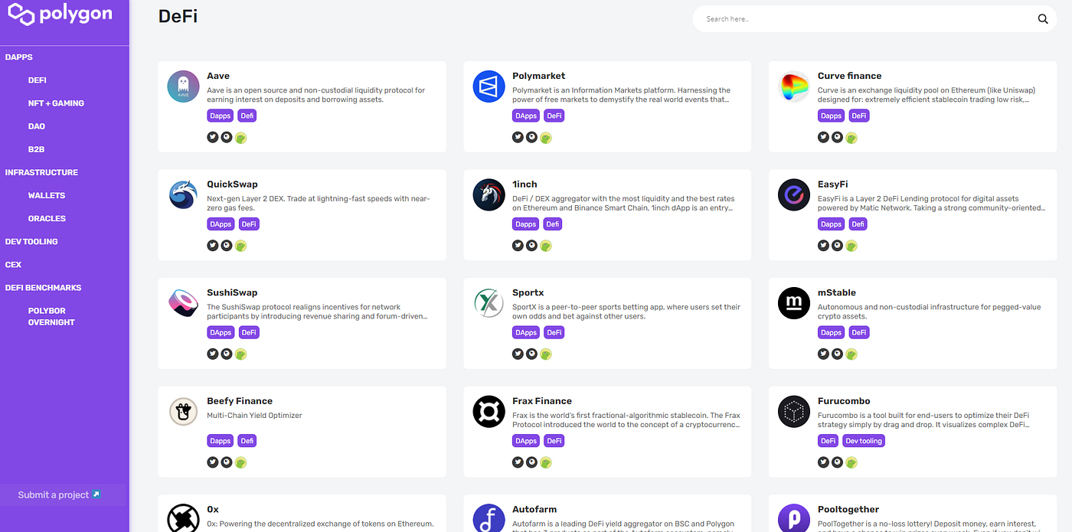Click into the Search here field
Image resolution: width=1072 pixels, height=532 pixels.
(864, 19)
